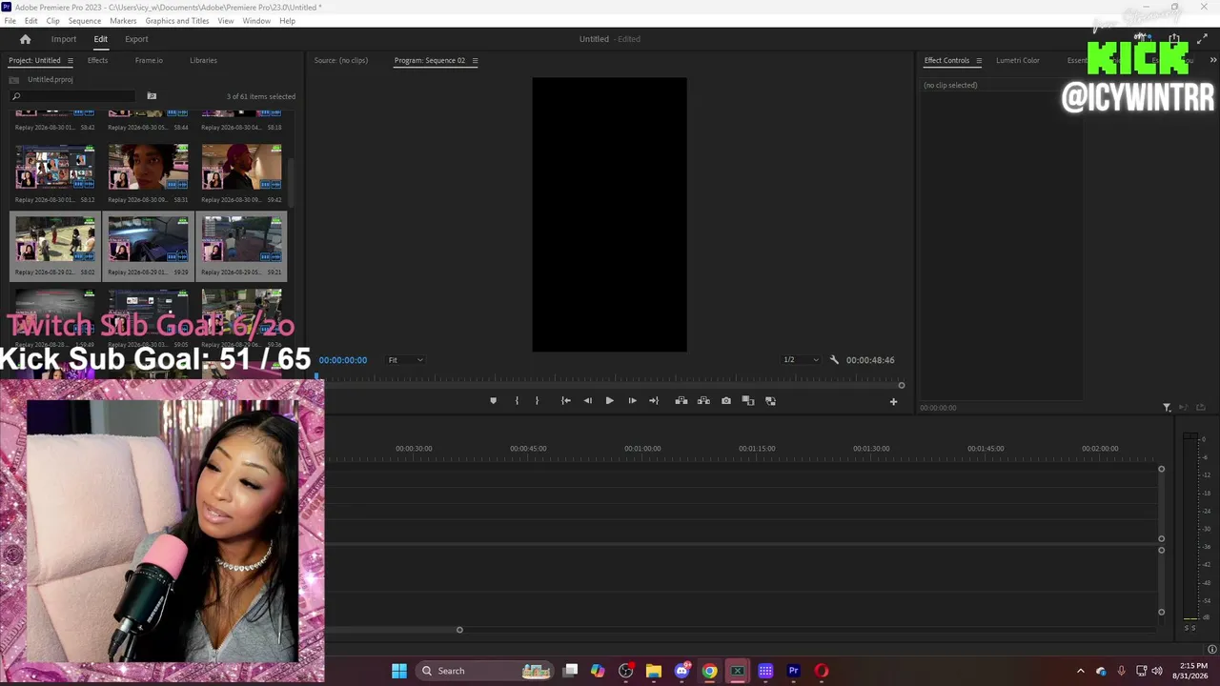Step forward one frame
This screenshot has width=1220, height=686.
click(x=632, y=401)
